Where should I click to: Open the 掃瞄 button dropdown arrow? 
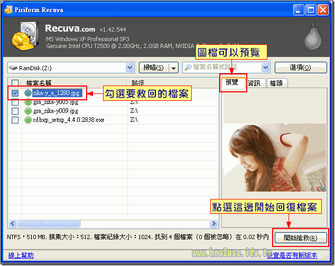click(174, 68)
